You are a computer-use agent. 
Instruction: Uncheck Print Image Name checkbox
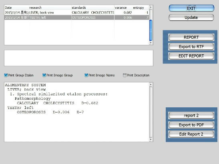point(86,75)
